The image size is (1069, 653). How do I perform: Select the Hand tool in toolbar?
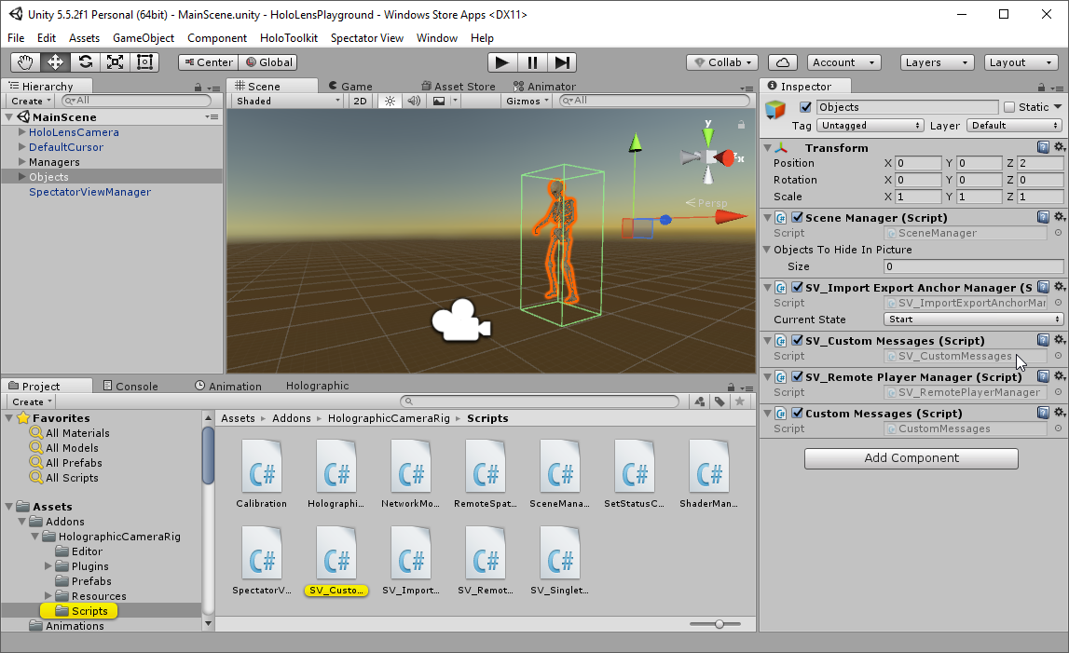pos(26,62)
